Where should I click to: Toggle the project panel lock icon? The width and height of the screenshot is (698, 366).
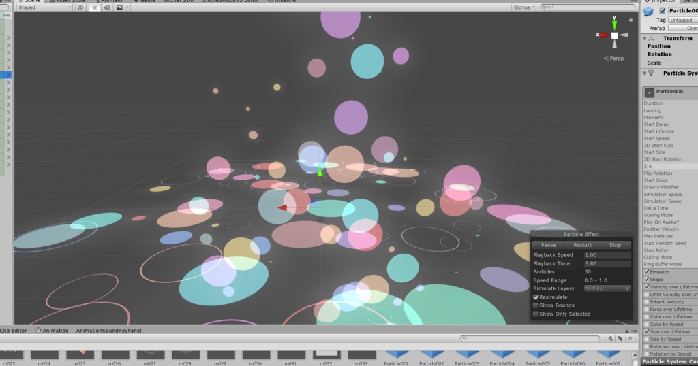point(627,331)
